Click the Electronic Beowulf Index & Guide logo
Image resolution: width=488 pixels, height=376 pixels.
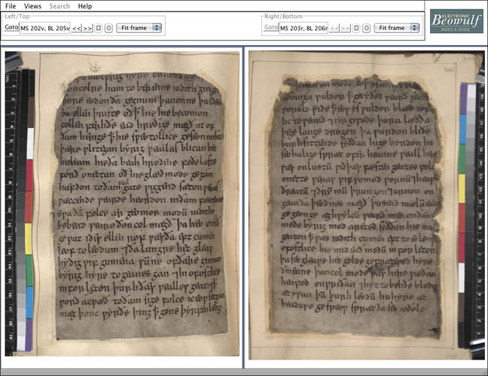pos(457,20)
